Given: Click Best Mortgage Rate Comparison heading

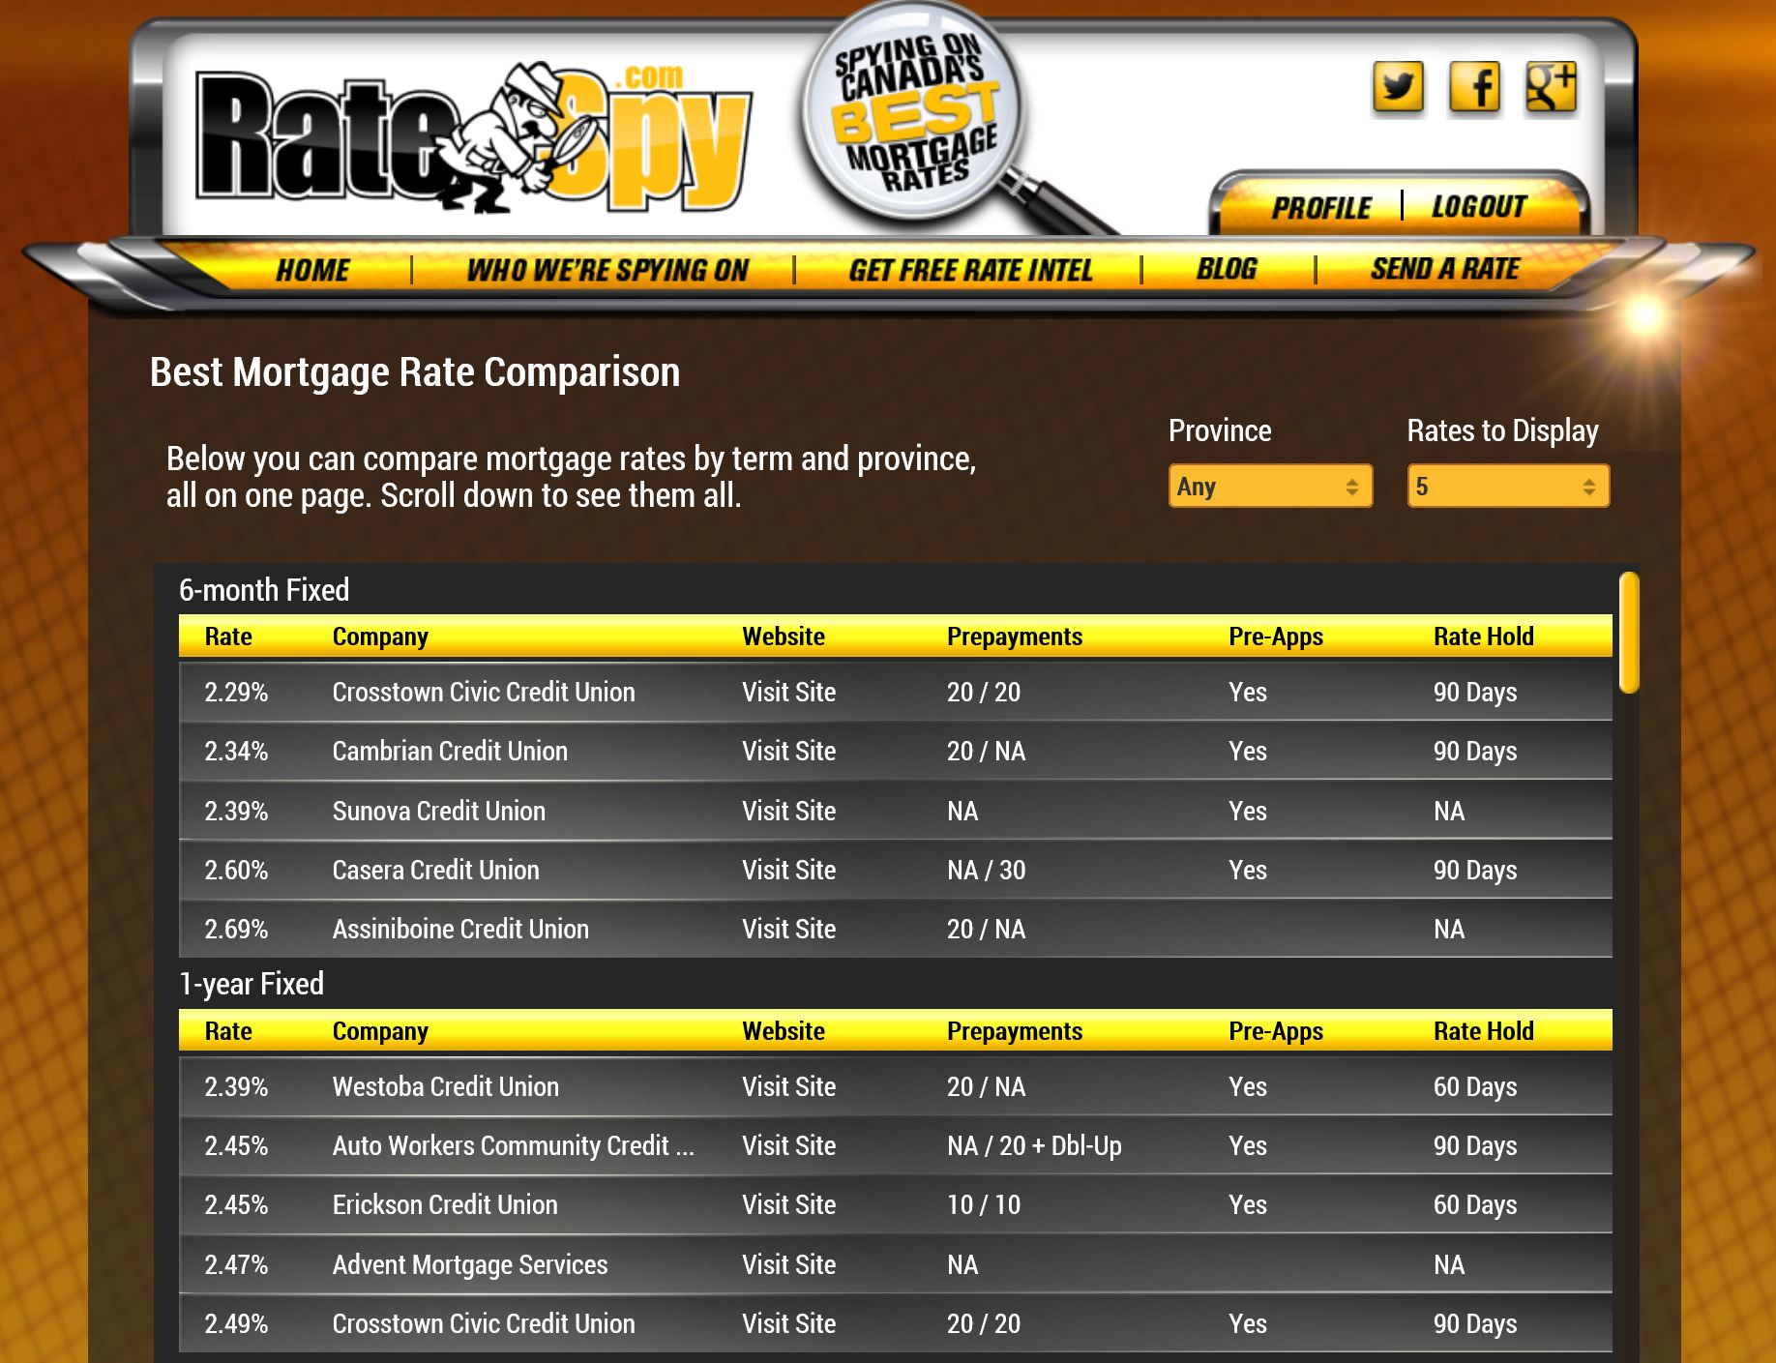Looking at the screenshot, I should [415, 372].
